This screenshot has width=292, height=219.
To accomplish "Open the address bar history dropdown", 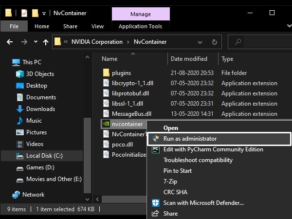I will tap(200, 42).
